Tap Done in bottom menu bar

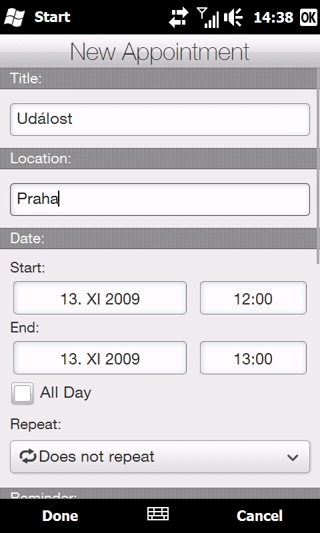coord(60,516)
